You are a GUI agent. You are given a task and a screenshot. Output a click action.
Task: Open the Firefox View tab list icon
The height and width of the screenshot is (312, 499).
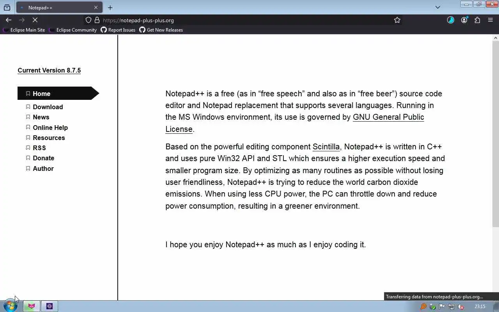(7, 7)
